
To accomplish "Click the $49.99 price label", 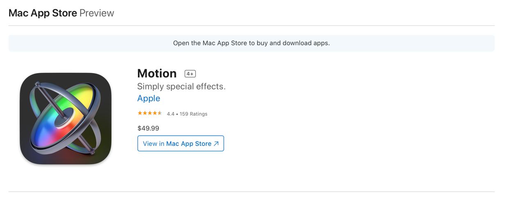I will click(x=148, y=128).
